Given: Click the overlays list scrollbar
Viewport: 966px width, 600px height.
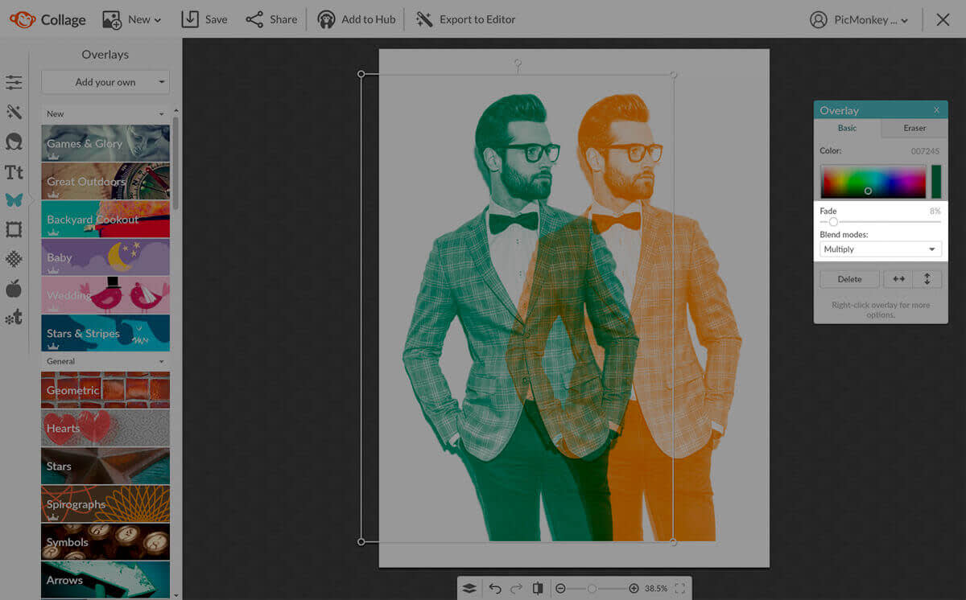Looking at the screenshot, I should click(x=175, y=165).
